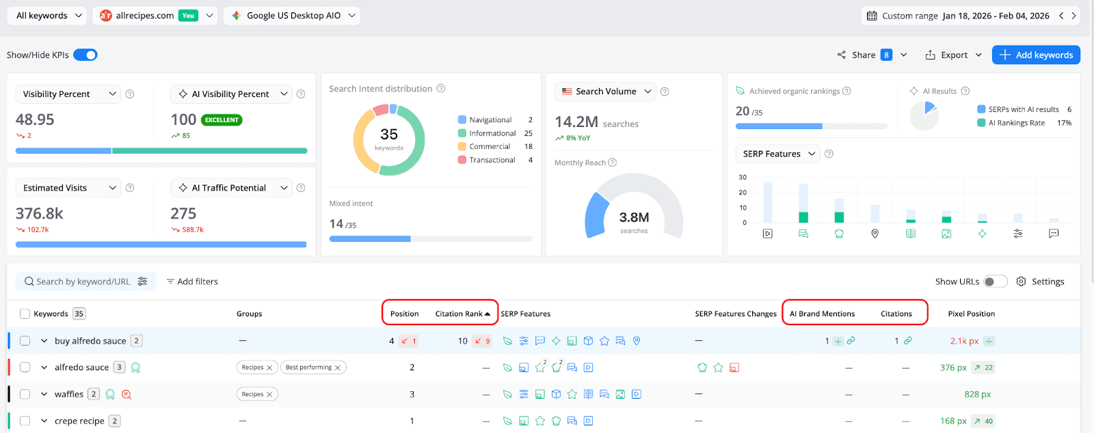Viewport: 1094px width, 433px height.
Task: Click help icon next to Visibility Percent
Action: 130,94
